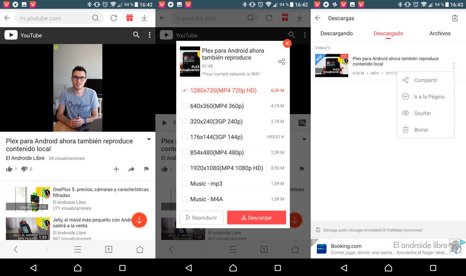This screenshot has height=276, width=466.
Task: Reload the page in the left browser toolbar
Action: pos(114,18)
